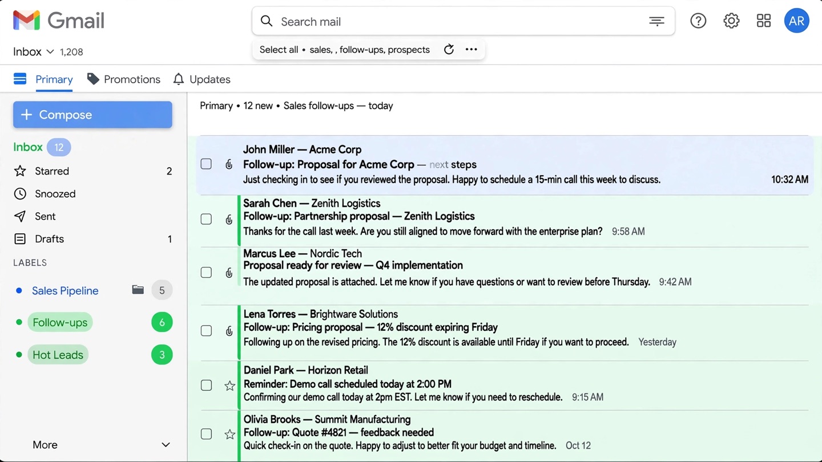
Task: Expand the Inbox dropdown chevron in header
Action: point(50,52)
